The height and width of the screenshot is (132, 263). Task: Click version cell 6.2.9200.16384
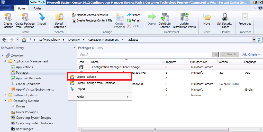click(229, 84)
